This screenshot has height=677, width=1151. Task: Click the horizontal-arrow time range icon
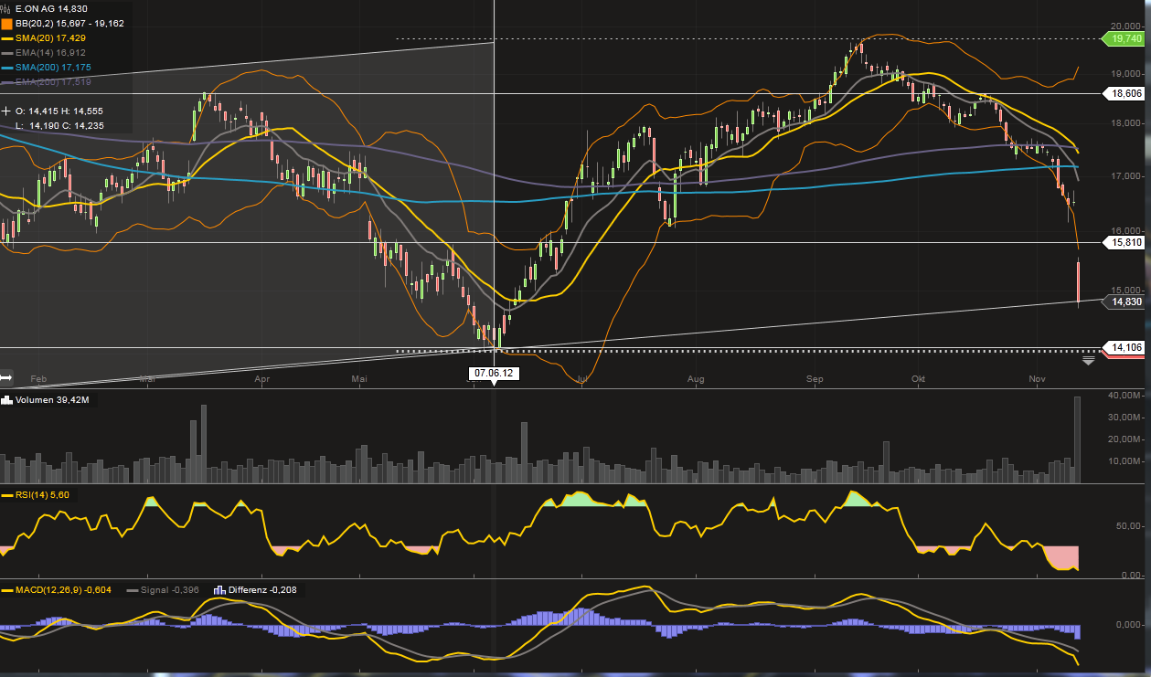click(x=6, y=376)
